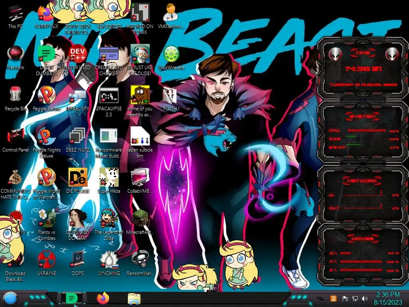Image resolution: width=409 pixels, height=307 pixels.
Task: Click the F:\ drive entry in Drives widget
Action: coord(364,261)
